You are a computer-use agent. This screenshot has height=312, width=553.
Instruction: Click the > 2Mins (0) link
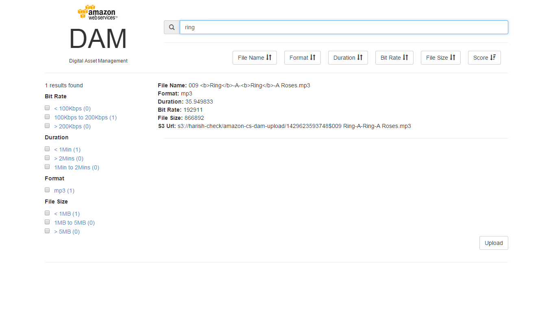69,158
